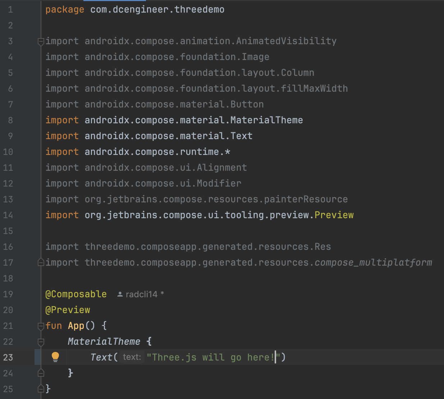Screen dimensions: 444x399
Task: Collapse the App function on line 21
Action: [41, 326]
